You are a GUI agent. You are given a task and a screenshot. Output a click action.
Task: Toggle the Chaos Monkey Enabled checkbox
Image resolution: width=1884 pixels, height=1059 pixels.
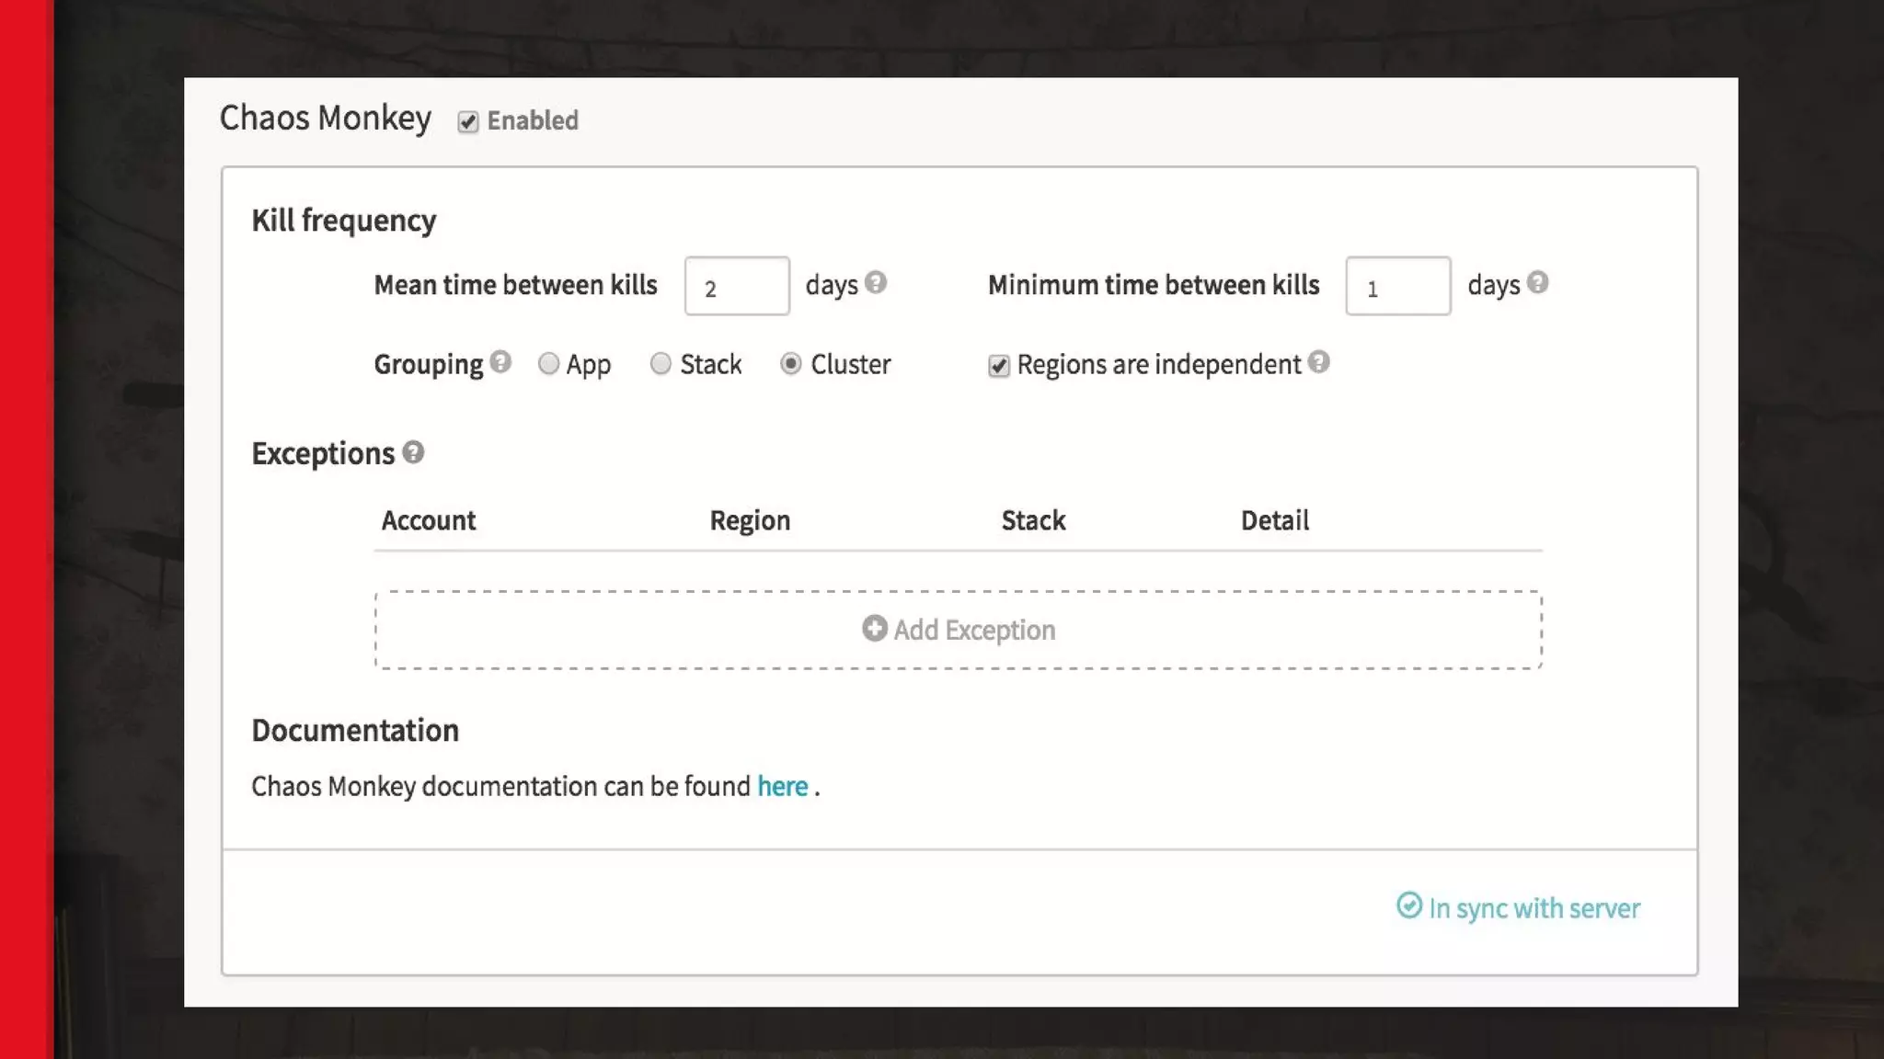coord(468,121)
